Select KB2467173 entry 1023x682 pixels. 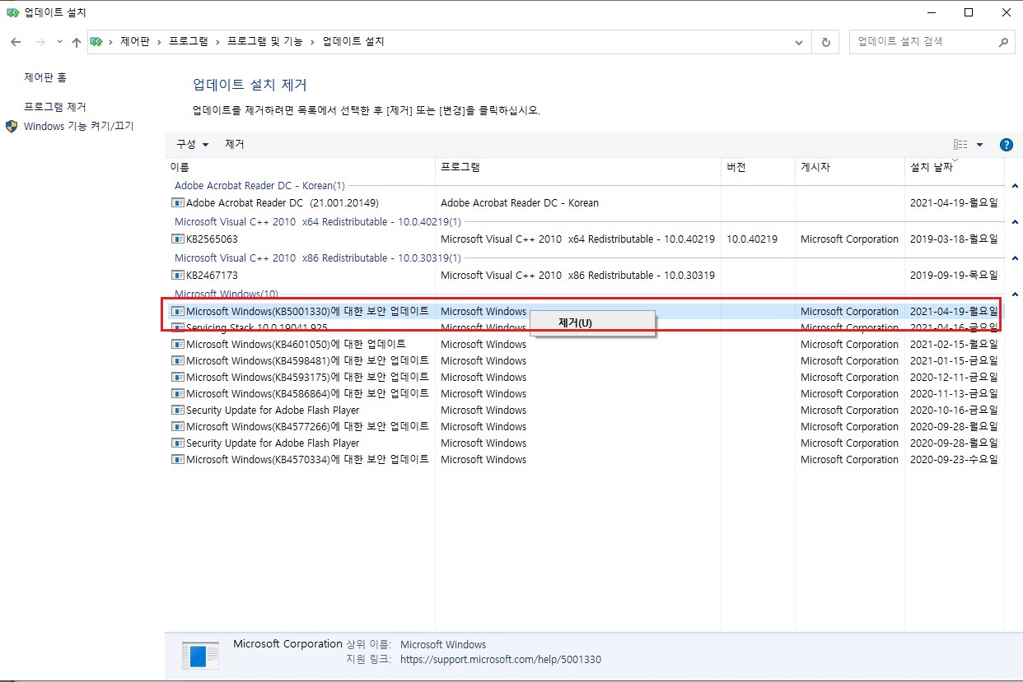coord(212,275)
